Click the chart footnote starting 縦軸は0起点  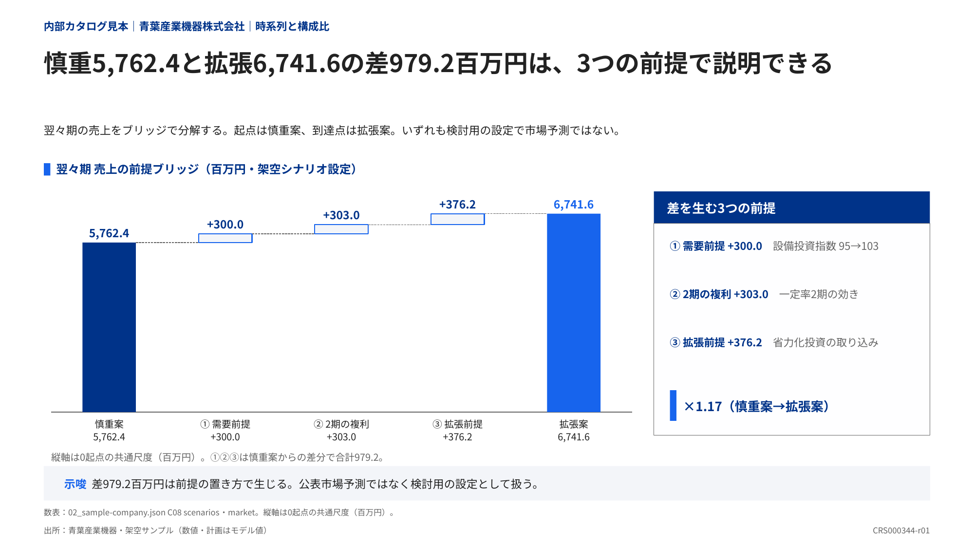tap(219, 457)
